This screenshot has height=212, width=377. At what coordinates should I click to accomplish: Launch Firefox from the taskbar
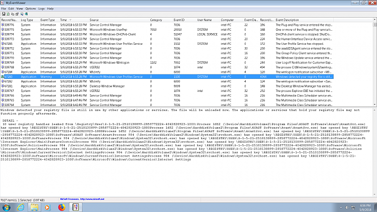point(61,207)
